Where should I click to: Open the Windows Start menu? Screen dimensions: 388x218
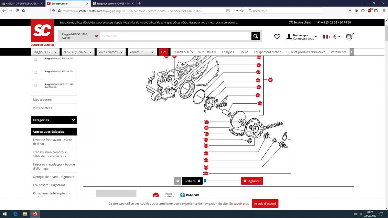[x=5, y=214]
